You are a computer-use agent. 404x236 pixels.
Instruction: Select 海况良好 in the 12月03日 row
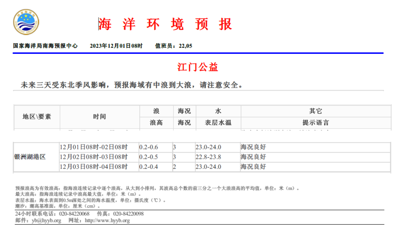(253, 167)
